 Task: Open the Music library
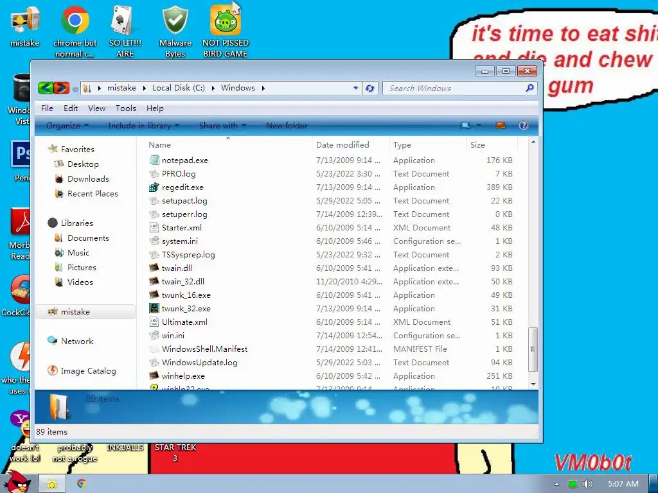(72, 253)
